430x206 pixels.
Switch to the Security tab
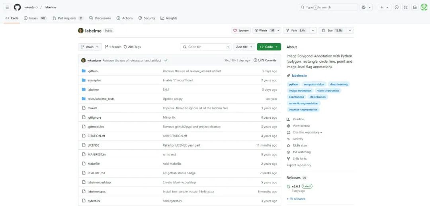147,18
